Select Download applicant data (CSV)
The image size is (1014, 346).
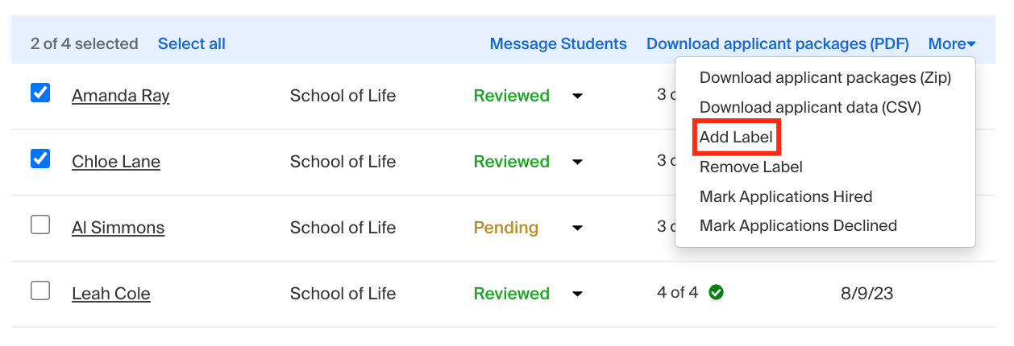click(x=810, y=108)
